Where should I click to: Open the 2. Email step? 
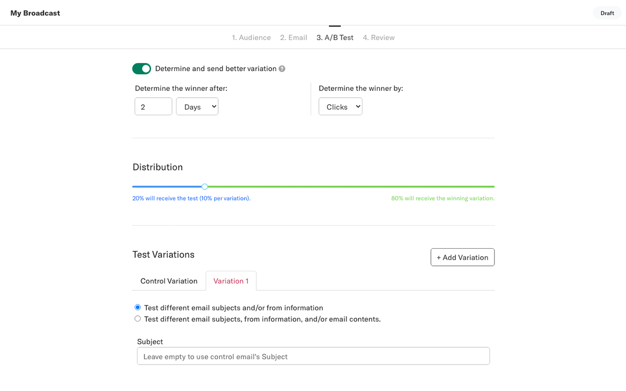(x=293, y=38)
